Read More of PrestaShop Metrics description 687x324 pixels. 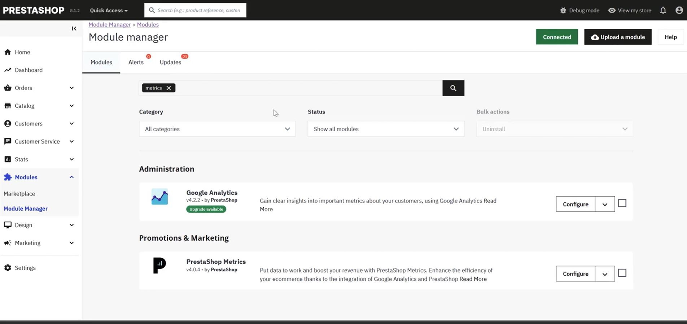473,279
